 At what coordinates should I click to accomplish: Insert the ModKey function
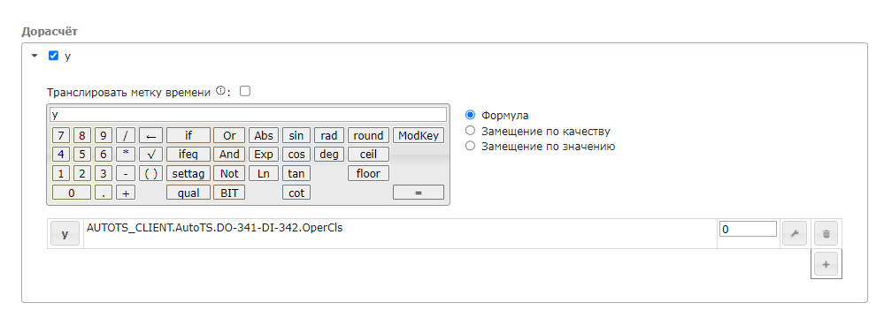tap(419, 136)
